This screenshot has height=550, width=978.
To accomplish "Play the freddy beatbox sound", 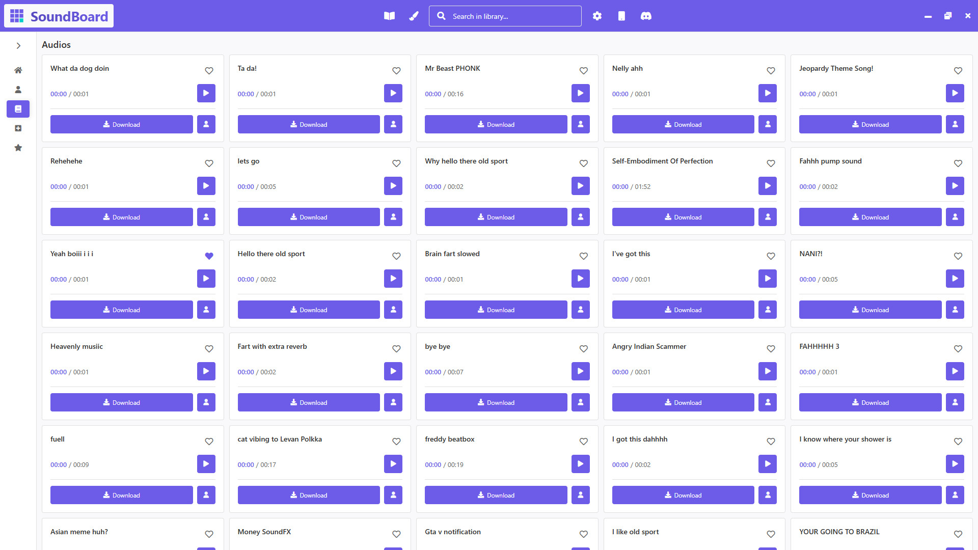I will point(580,464).
